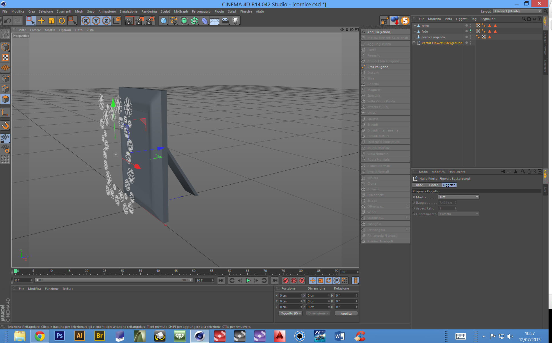Select the Rotate tool in toolbar

[62, 21]
